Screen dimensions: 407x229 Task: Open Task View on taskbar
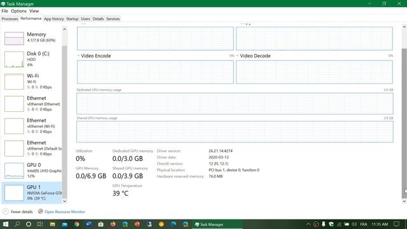tap(40, 224)
